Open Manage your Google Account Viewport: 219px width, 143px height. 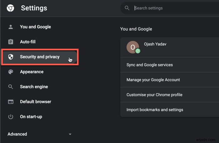coord(153,80)
